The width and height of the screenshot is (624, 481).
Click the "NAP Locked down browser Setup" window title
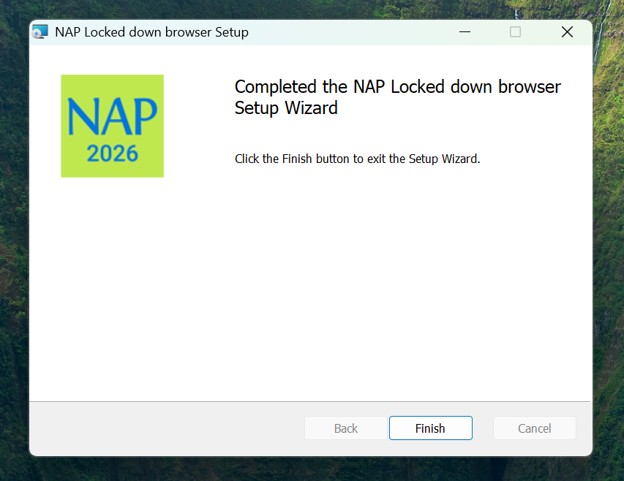click(x=151, y=32)
